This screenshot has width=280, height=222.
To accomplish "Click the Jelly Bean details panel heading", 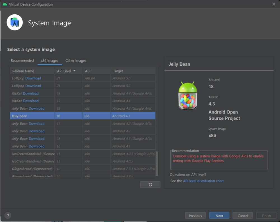I will pyautogui.click(x=179, y=64).
